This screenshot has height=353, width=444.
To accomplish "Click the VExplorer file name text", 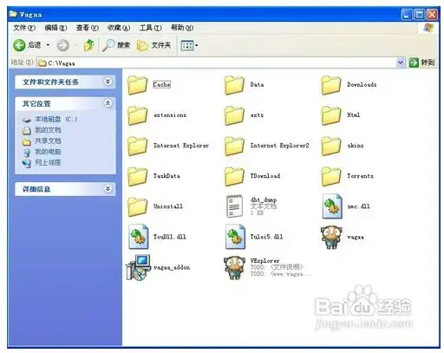I will 264,261.
